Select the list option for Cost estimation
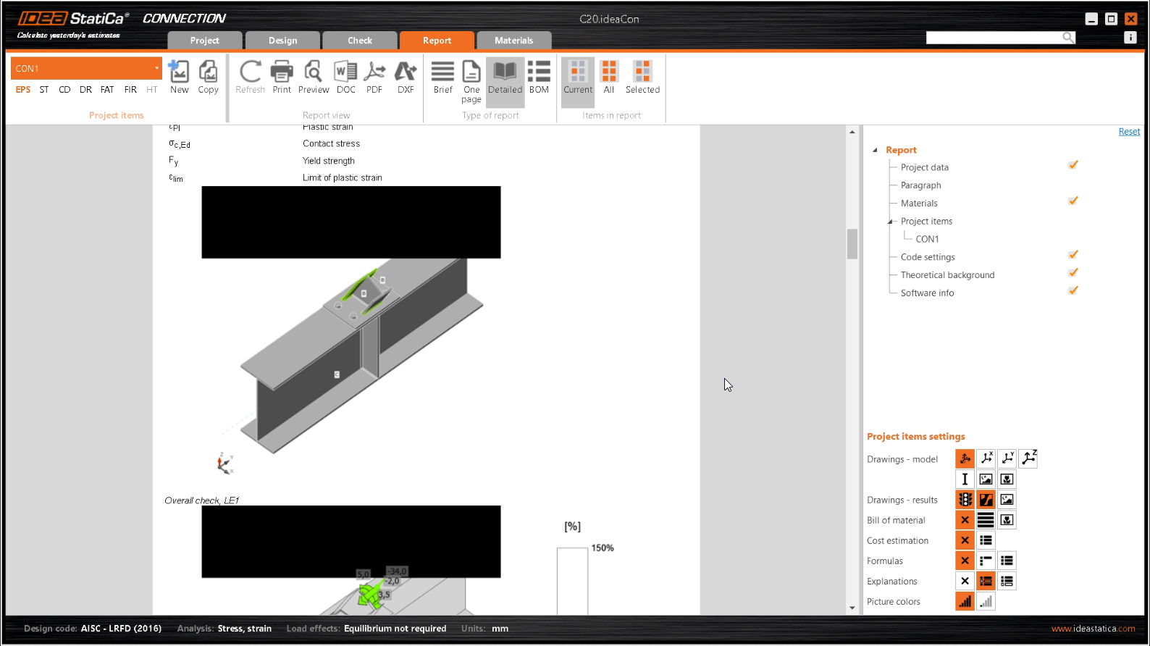 coord(986,540)
